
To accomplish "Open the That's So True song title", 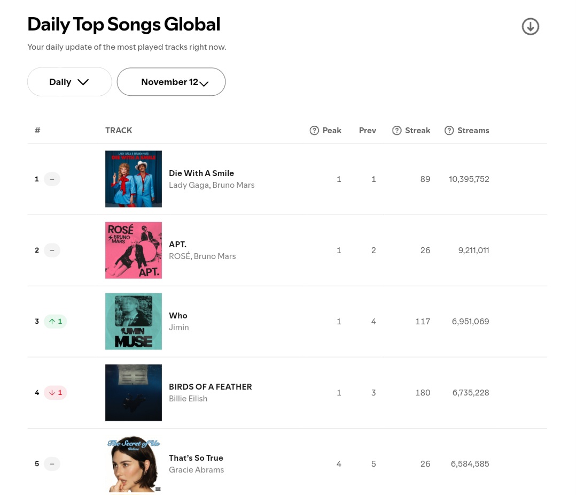I will [196, 458].
